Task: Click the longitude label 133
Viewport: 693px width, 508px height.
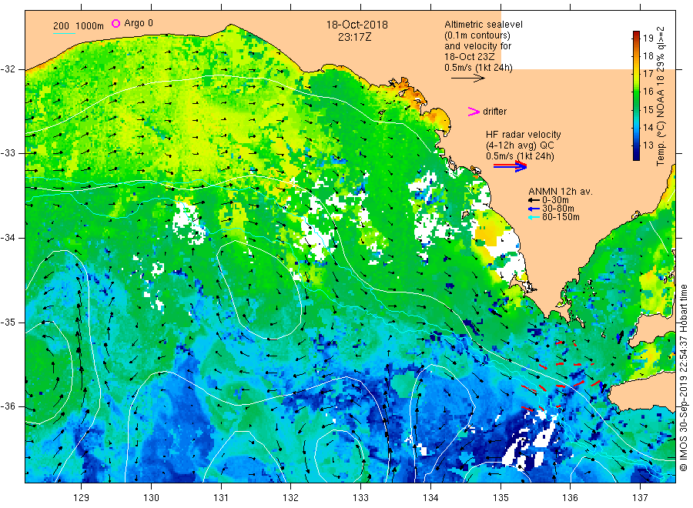Action: [360, 498]
